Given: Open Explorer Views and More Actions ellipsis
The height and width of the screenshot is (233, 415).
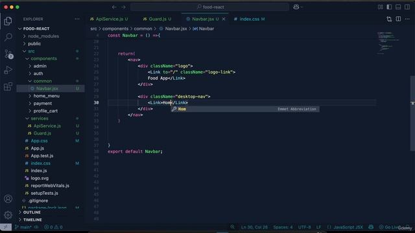Looking at the screenshot, I should [77, 19].
